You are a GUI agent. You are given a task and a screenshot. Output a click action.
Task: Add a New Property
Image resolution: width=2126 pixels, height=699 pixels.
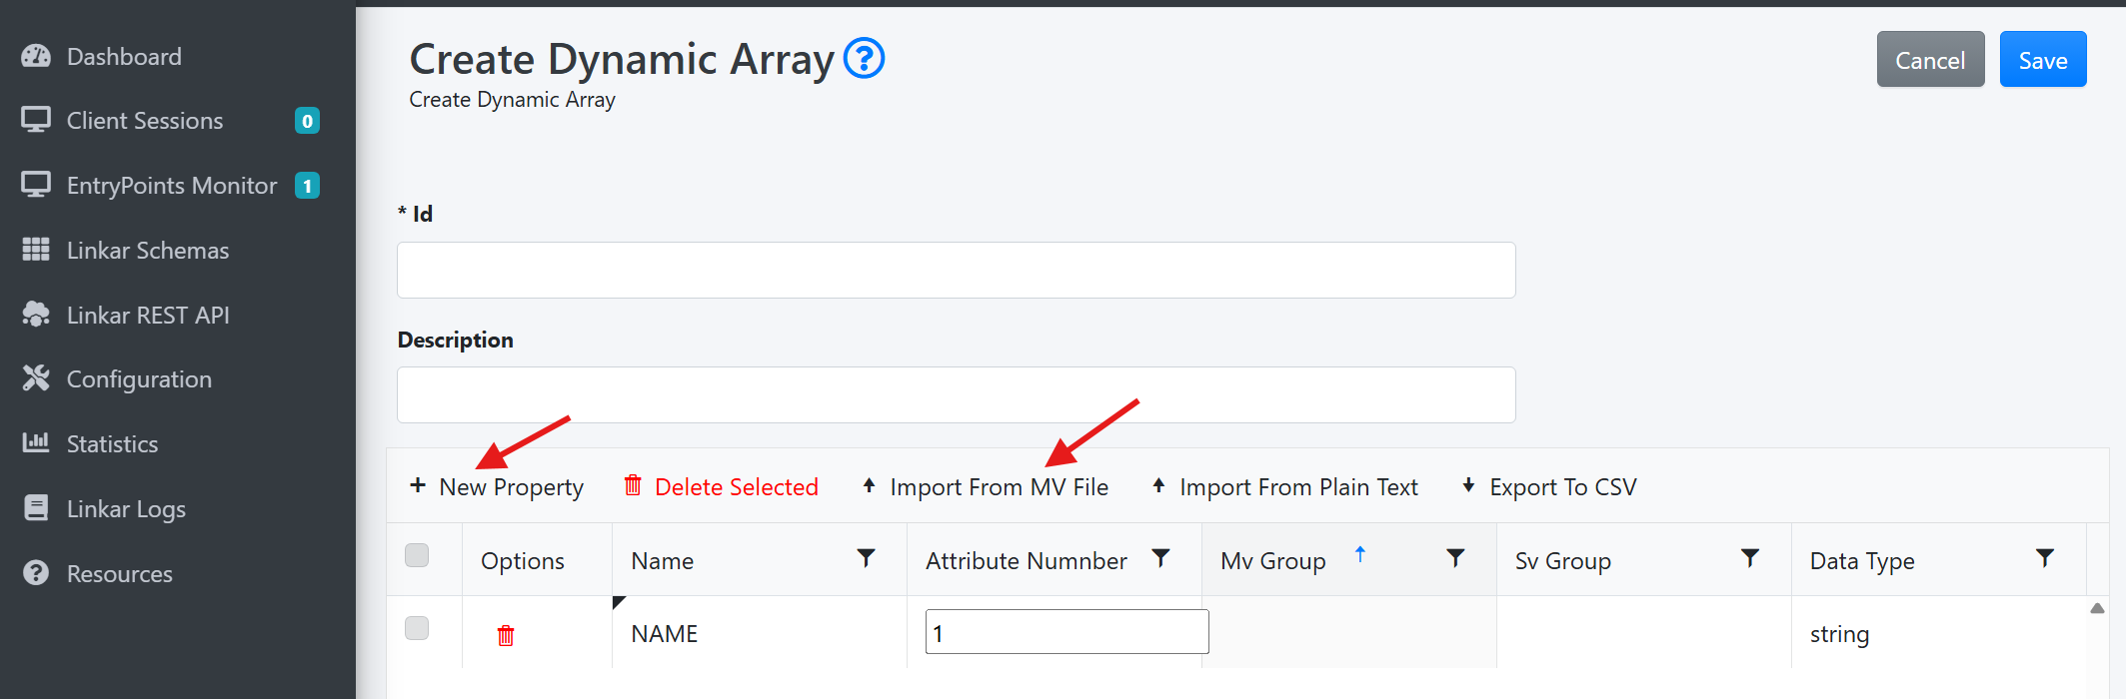(497, 487)
